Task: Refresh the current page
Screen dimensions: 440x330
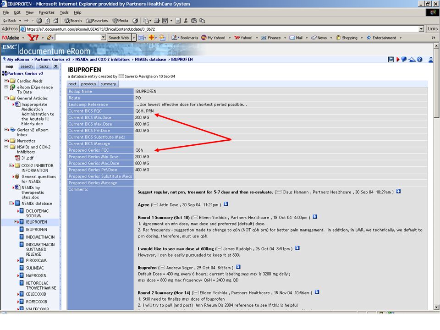Action: click(47, 21)
